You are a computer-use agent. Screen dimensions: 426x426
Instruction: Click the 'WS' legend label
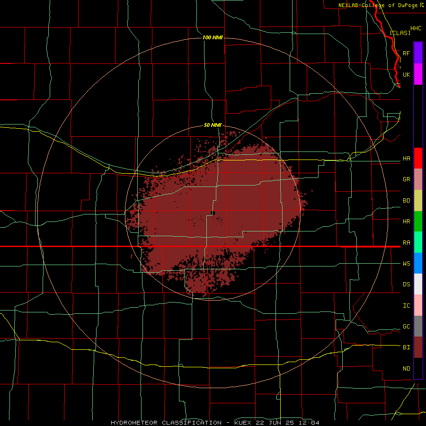[406, 264]
